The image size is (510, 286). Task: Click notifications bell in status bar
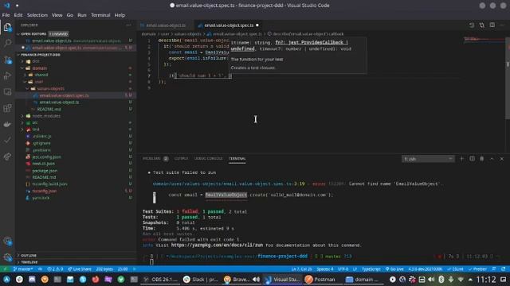tap(504, 269)
